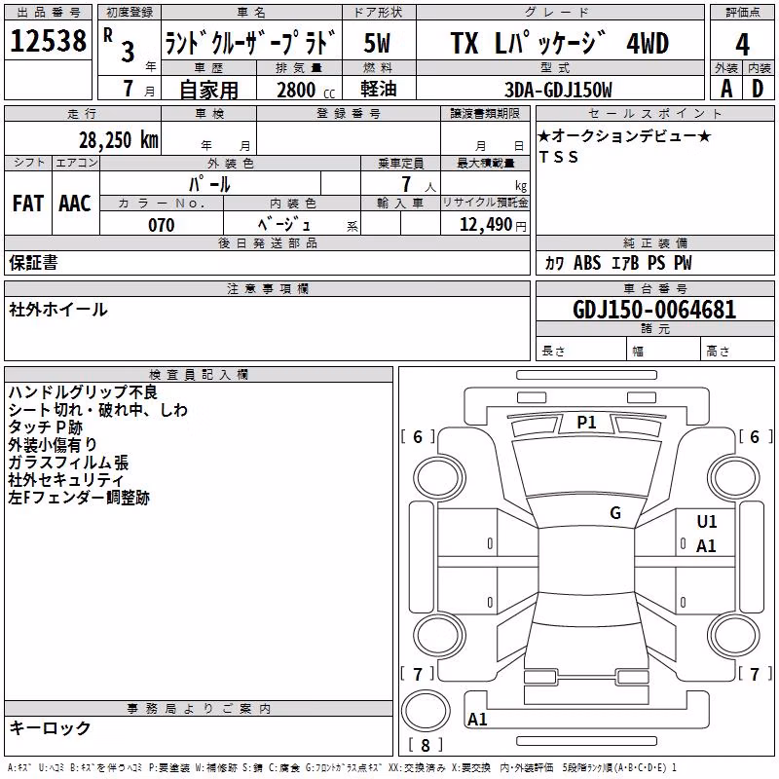
Task: Select model code 3DA-GDJ150W
Action: coord(558,90)
